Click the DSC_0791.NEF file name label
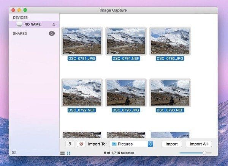 (x=126, y=58)
